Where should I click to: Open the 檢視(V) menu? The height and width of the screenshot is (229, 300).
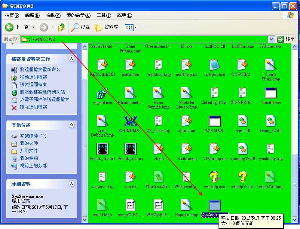pyautogui.click(x=53, y=15)
